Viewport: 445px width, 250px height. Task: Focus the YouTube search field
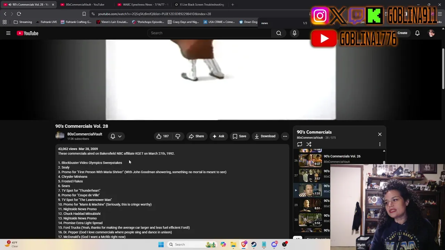tap(209, 33)
